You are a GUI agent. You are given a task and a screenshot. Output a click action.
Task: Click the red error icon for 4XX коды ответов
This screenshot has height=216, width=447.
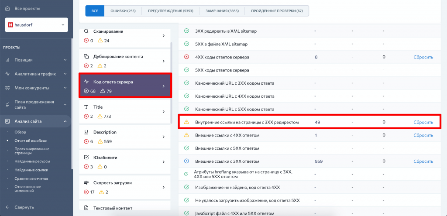pyautogui.click(x=186, y=57)
